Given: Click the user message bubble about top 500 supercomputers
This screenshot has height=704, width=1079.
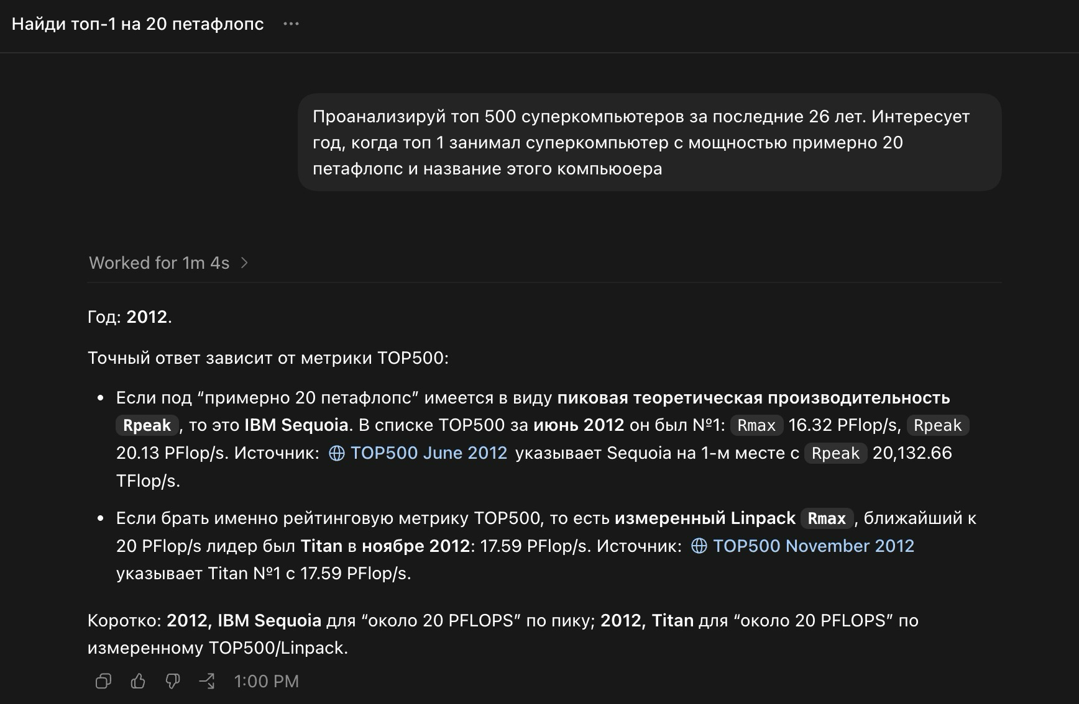Looking at the screenshot, I should (x=650, y=142).
